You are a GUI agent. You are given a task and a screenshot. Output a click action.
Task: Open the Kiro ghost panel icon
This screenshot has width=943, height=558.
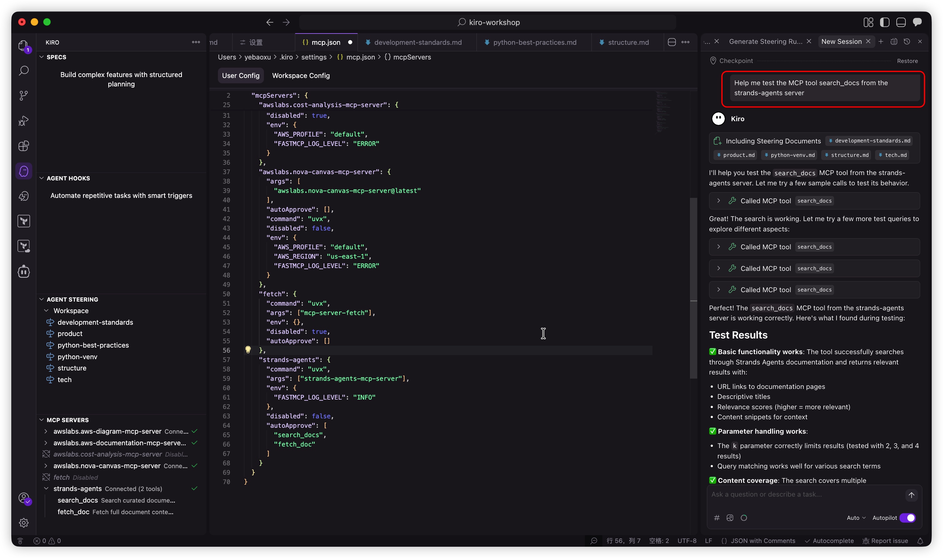(24, 171)
